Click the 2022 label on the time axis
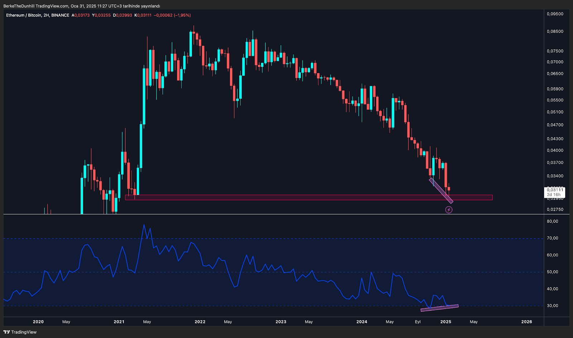The image size is (573, 338). click(200, 322)
